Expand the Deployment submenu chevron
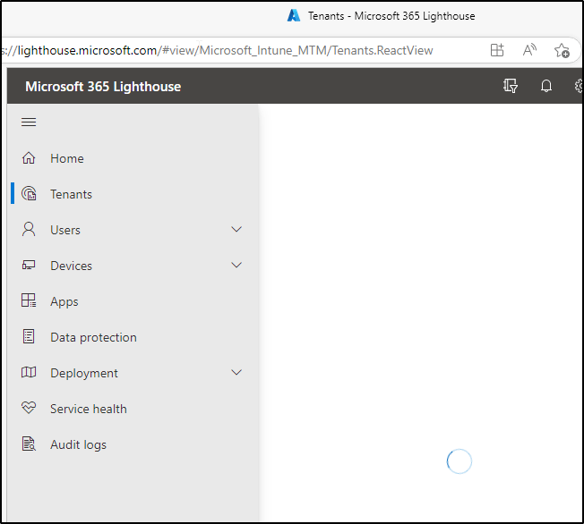Image resolution: width=584 pixels, height=524 pixels. coord(236,372)
